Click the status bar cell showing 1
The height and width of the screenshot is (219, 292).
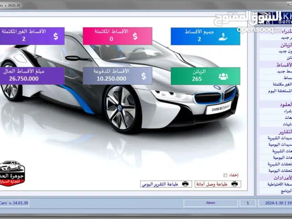click(248, 203)
